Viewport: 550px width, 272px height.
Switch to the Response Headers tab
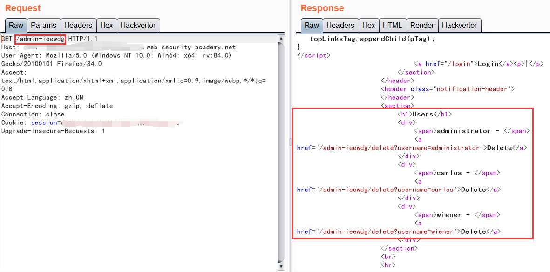tap(340, 26)
